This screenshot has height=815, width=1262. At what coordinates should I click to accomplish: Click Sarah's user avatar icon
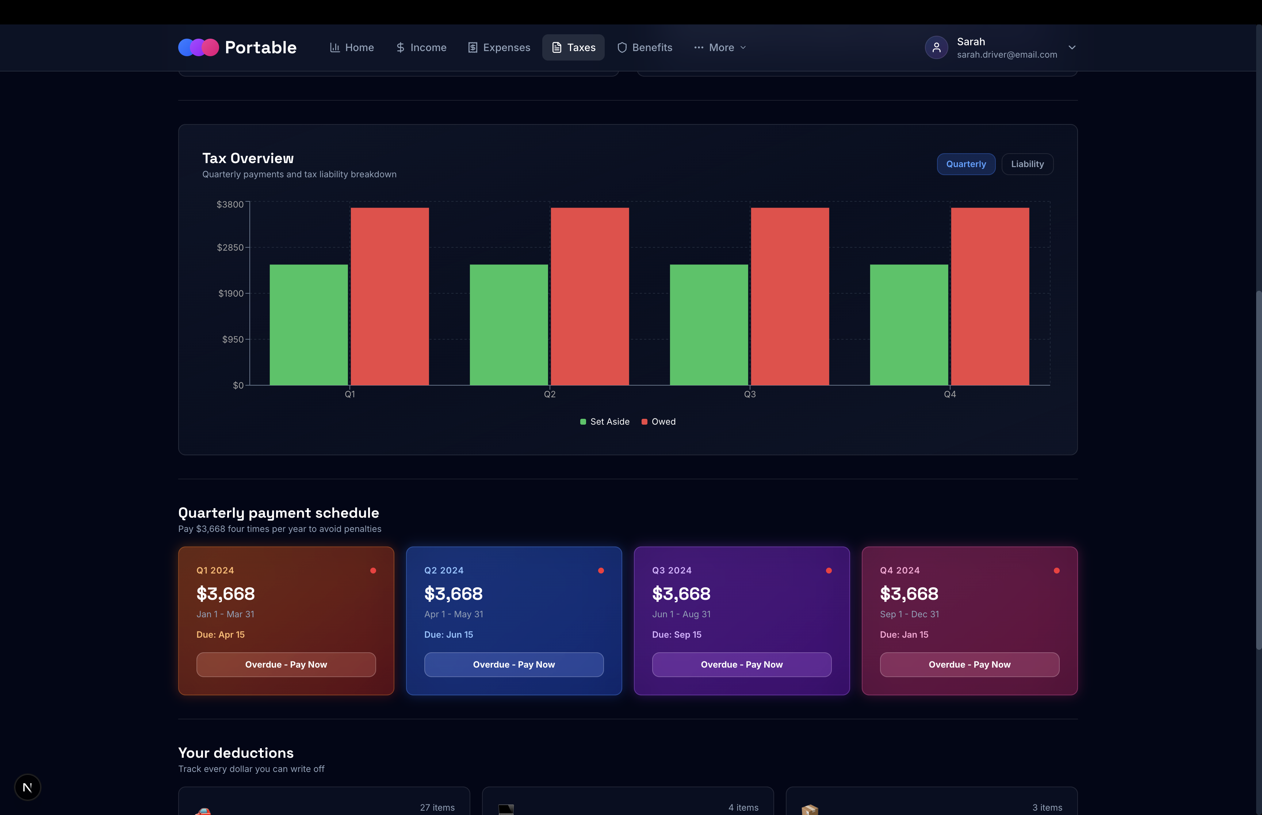coord(936,48)
